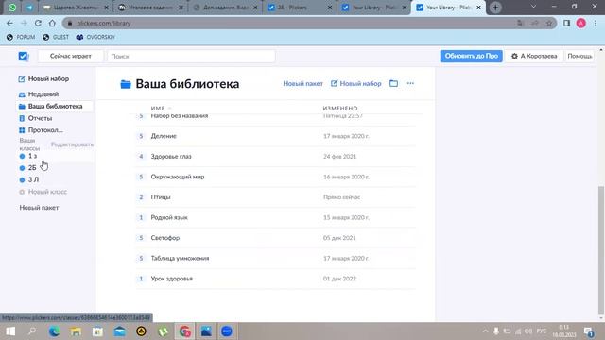Go back in browser history
Screen dimensions: 605x340
pos(9,23)
